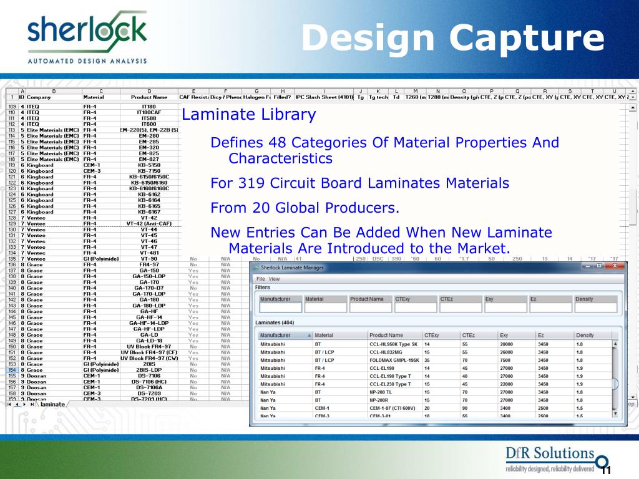Click spreadsheet cell KB-5150
Screen dimensions: 639x479
(x=149, y=165)
